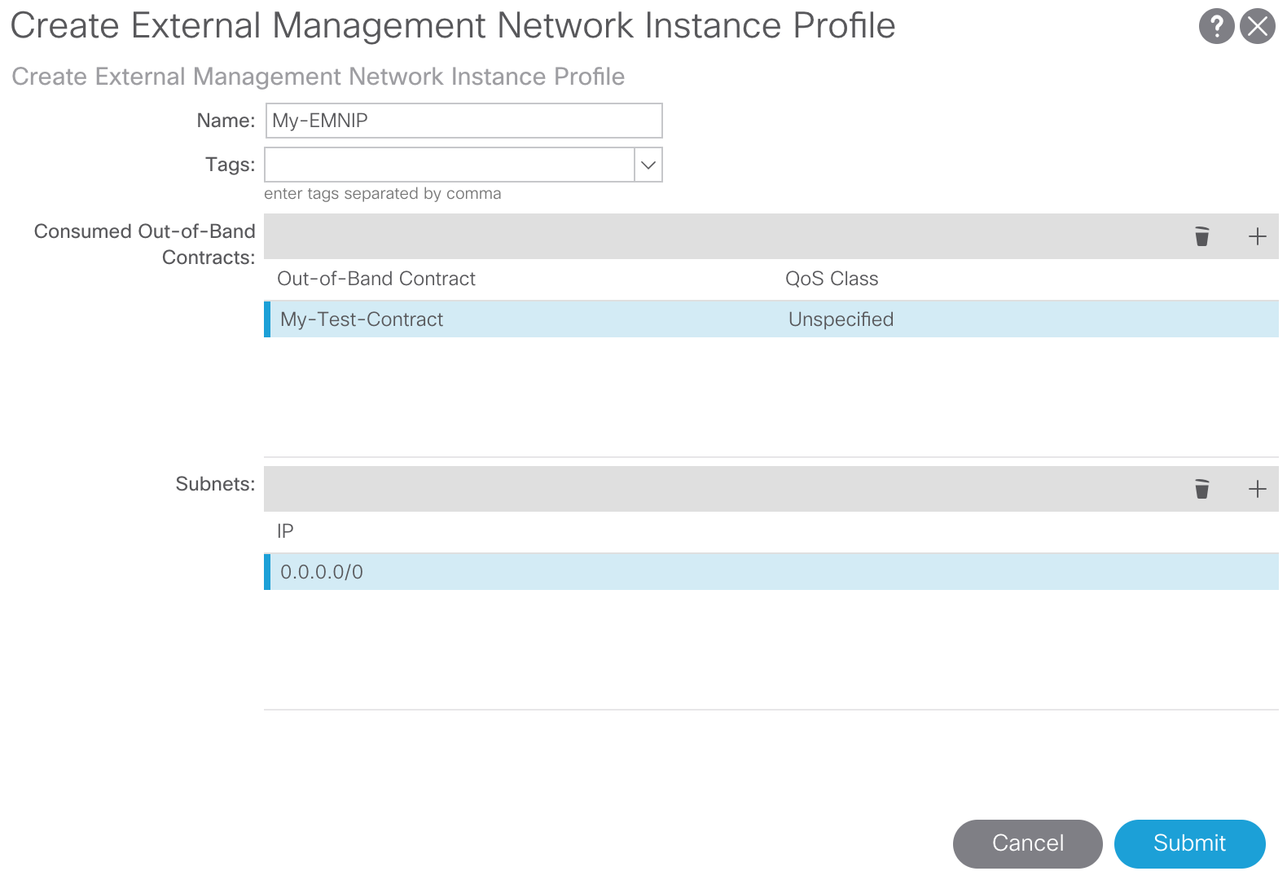The image size is (1287, 880).
Task: Expand the Tags dropdown arrow
Action: coord(648,165)
